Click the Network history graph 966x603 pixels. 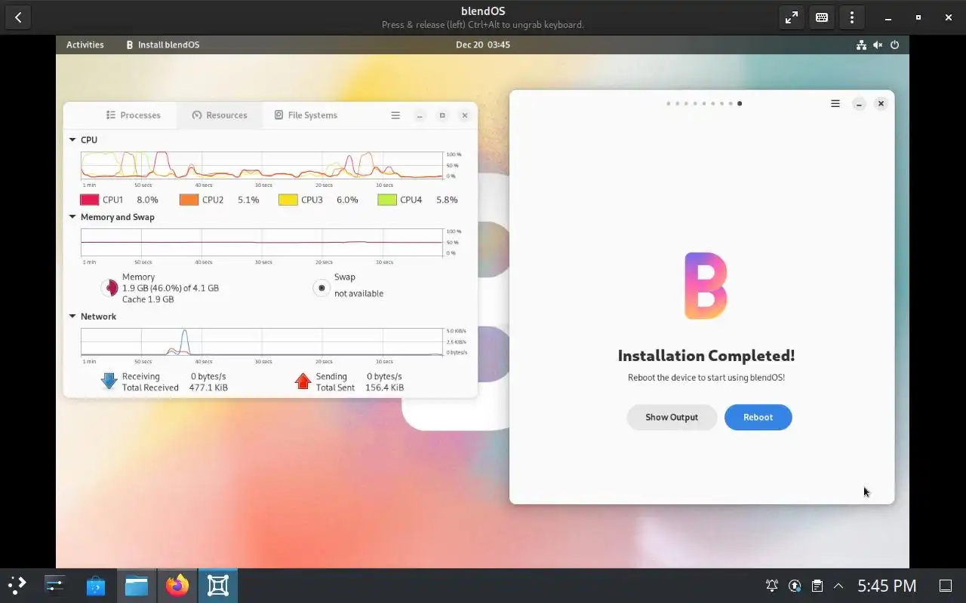coord(262,341)
